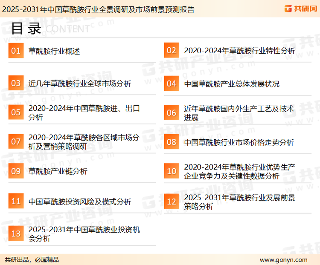The height and width of the screenshot is (265, 320).
Task: Open the www.gonyn.com footer link
Action: point(283,260)
